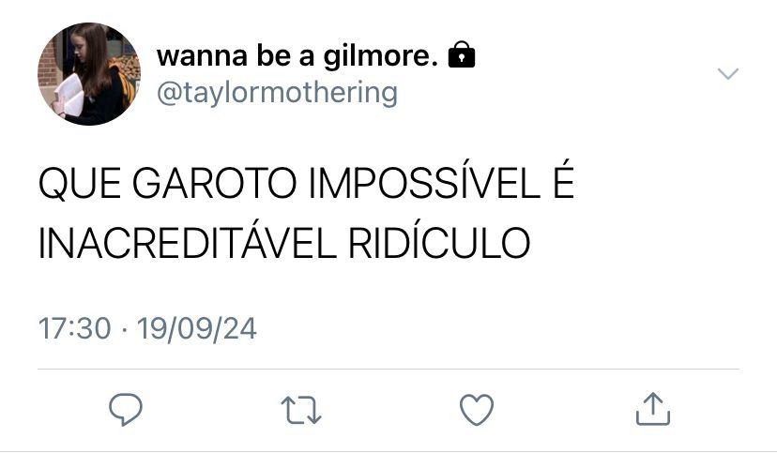Like the tweet with the heart icon

[x=477, y=410]
